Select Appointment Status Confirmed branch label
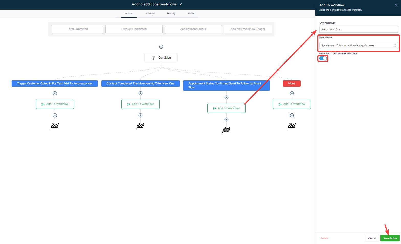This screenshot has height=244, width=401. (x=226, y=86)
